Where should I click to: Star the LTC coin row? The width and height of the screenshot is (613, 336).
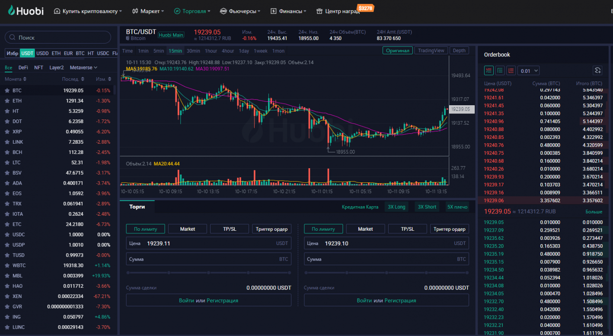(x=7, y=163)
